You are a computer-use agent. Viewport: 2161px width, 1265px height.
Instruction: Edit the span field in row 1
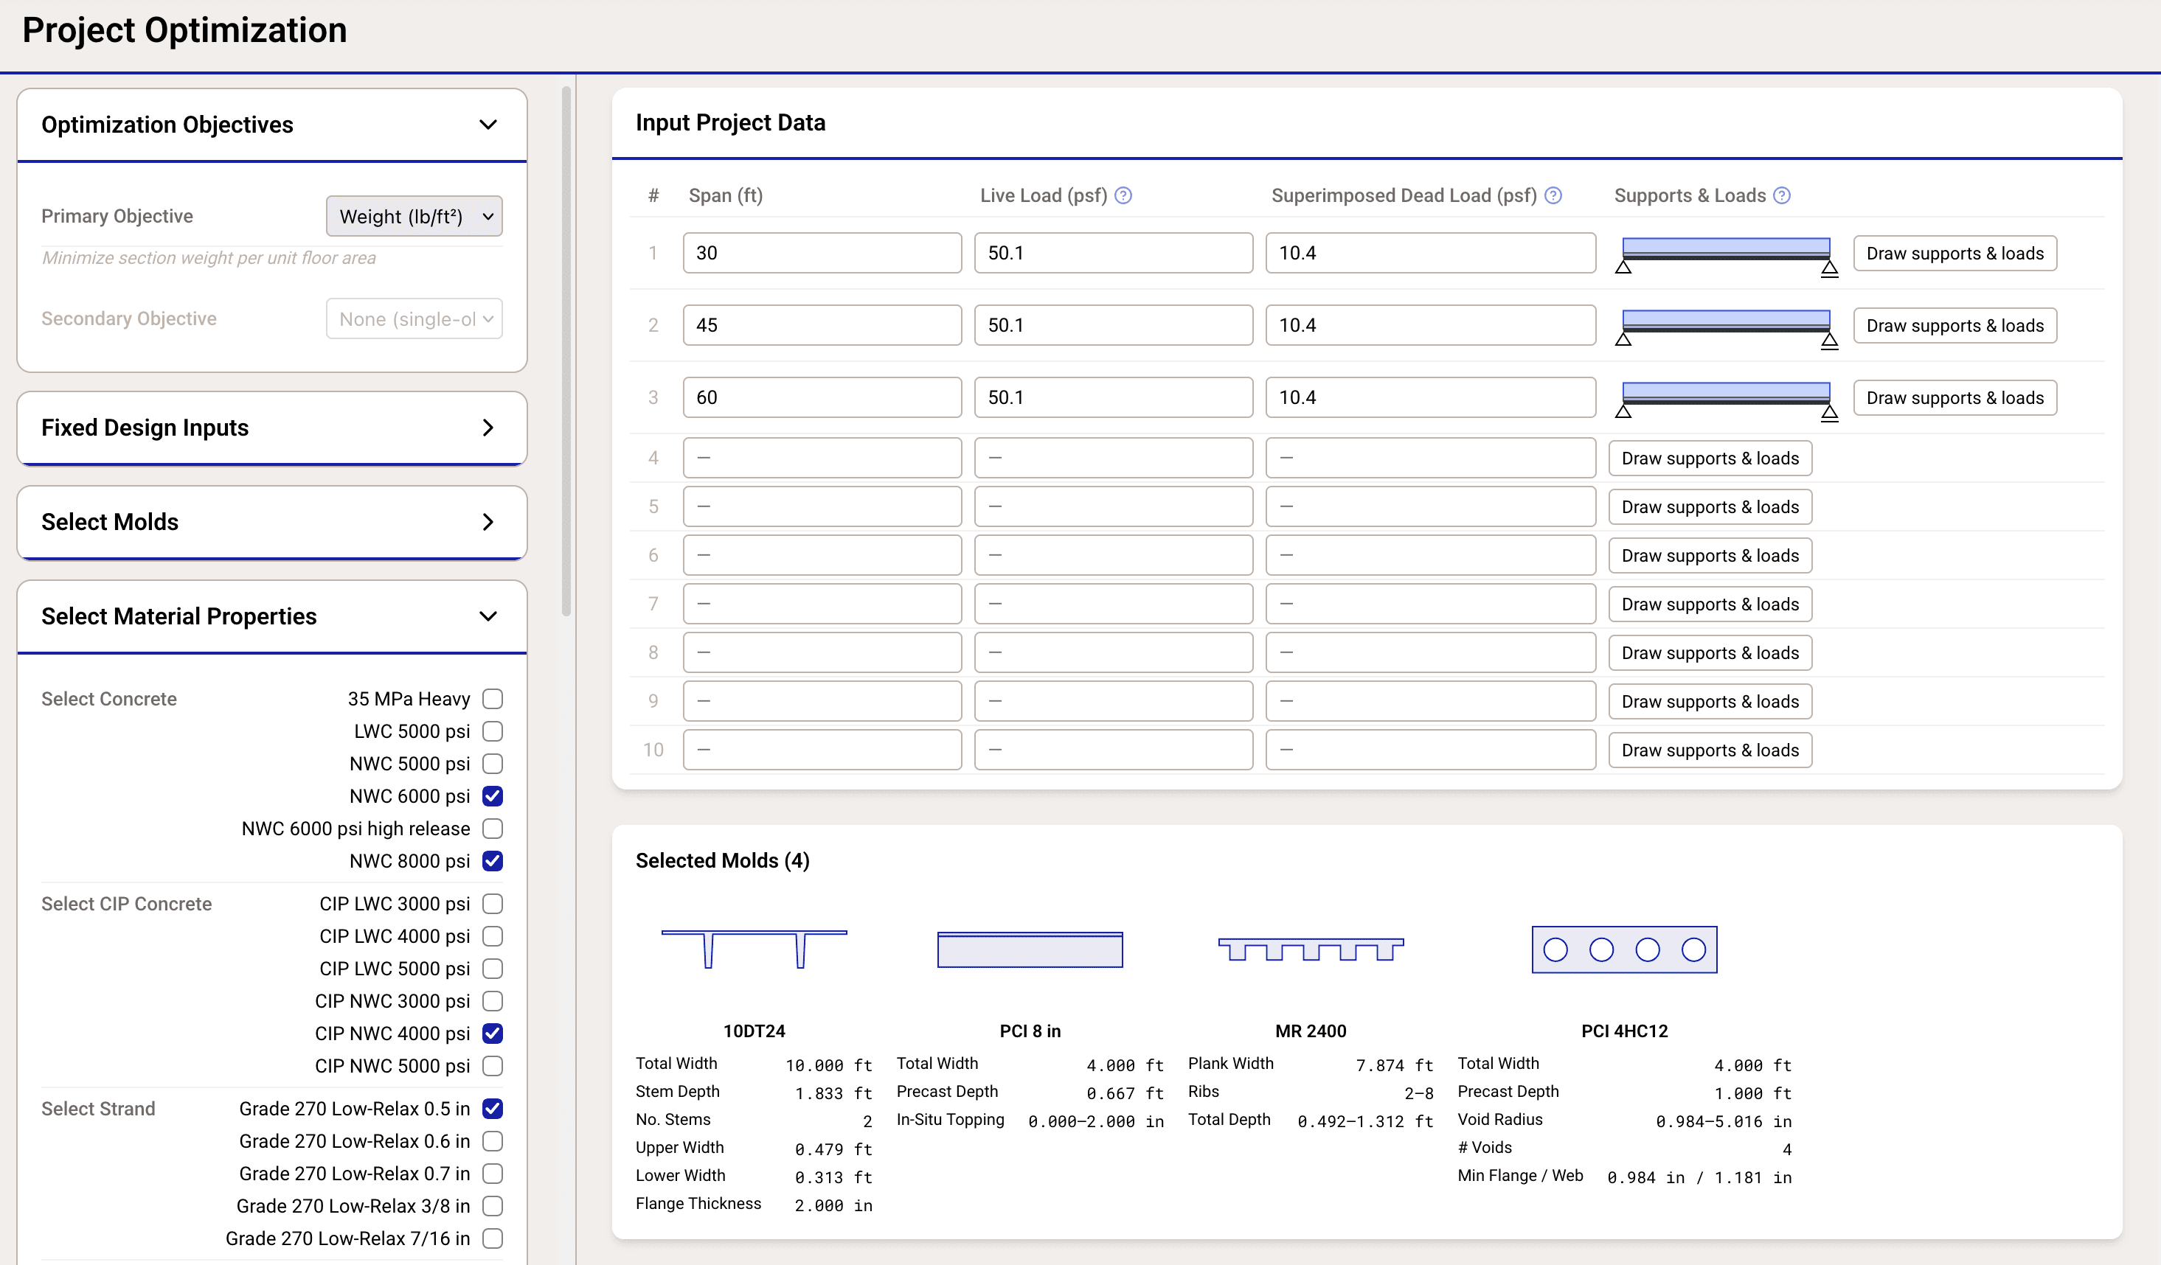[x=822, y=253]
